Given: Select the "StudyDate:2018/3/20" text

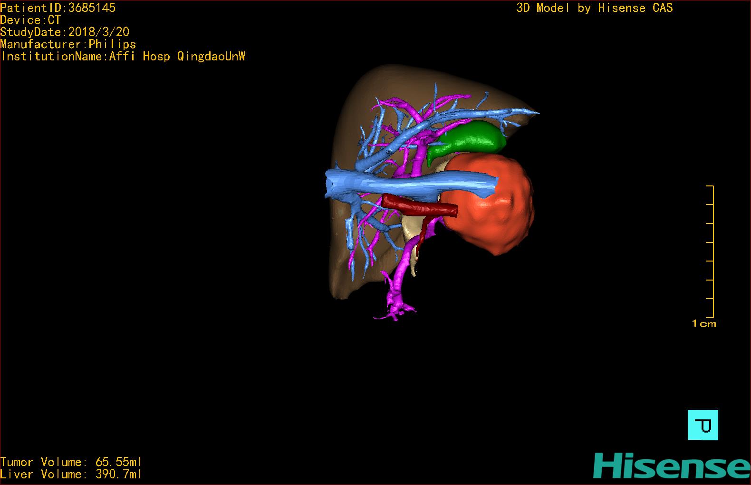Looking at the screenshot, I should point(65,32).
